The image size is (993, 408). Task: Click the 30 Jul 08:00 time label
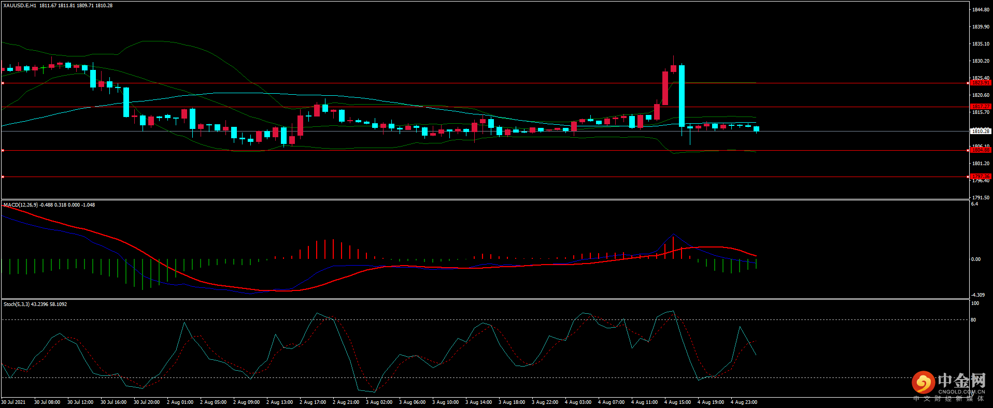(x=47, y=402)
